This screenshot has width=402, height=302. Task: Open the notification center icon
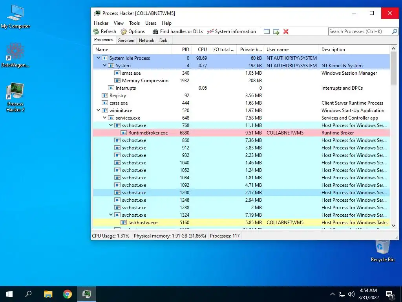pos(390,294)
